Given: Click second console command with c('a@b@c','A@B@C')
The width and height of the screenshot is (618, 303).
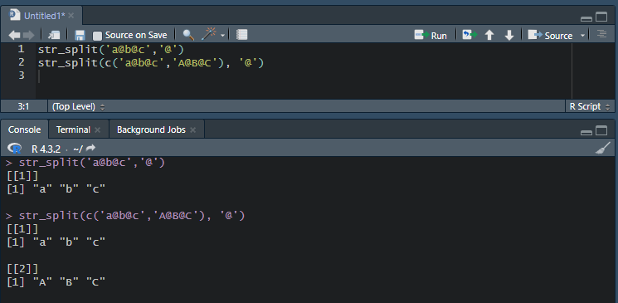Looking at the screenshot, I should [132, 215].
